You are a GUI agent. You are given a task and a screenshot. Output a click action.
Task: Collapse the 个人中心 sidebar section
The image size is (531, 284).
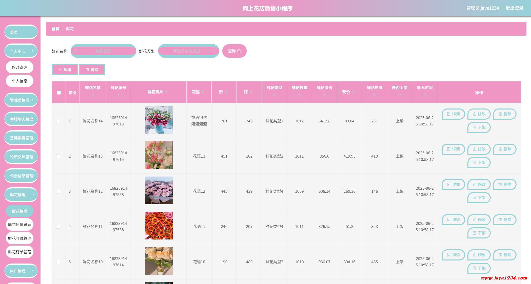pos(21,51)
